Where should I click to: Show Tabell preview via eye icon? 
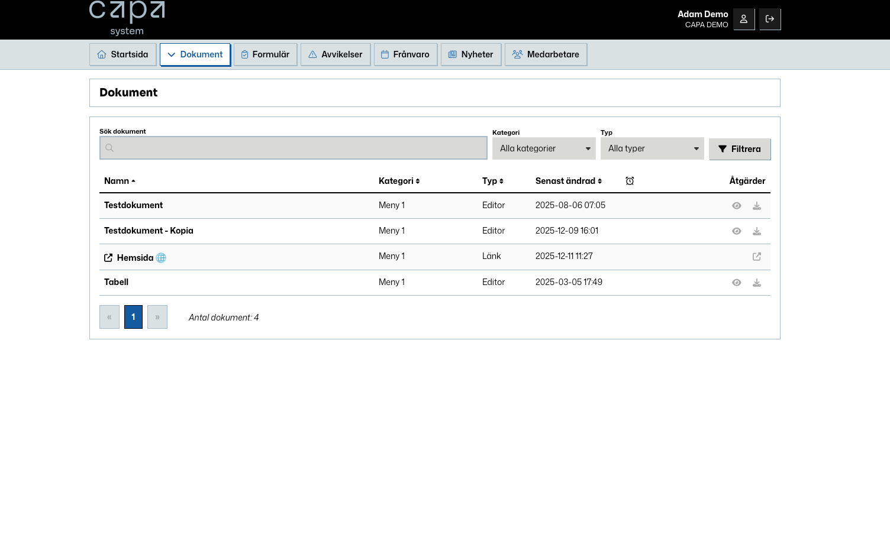[x=736, y=283]
